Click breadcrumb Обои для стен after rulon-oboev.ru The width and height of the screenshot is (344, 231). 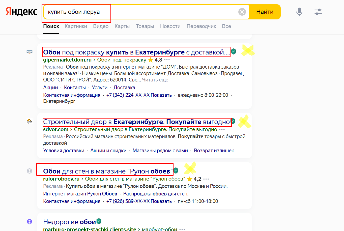click(x=135, y=179)
